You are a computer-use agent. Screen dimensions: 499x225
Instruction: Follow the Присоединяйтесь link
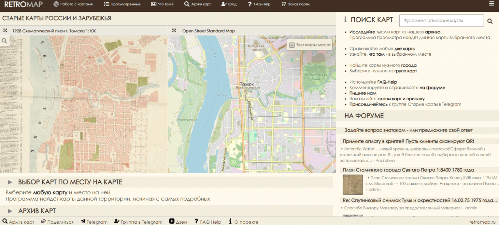click(368, 104)
